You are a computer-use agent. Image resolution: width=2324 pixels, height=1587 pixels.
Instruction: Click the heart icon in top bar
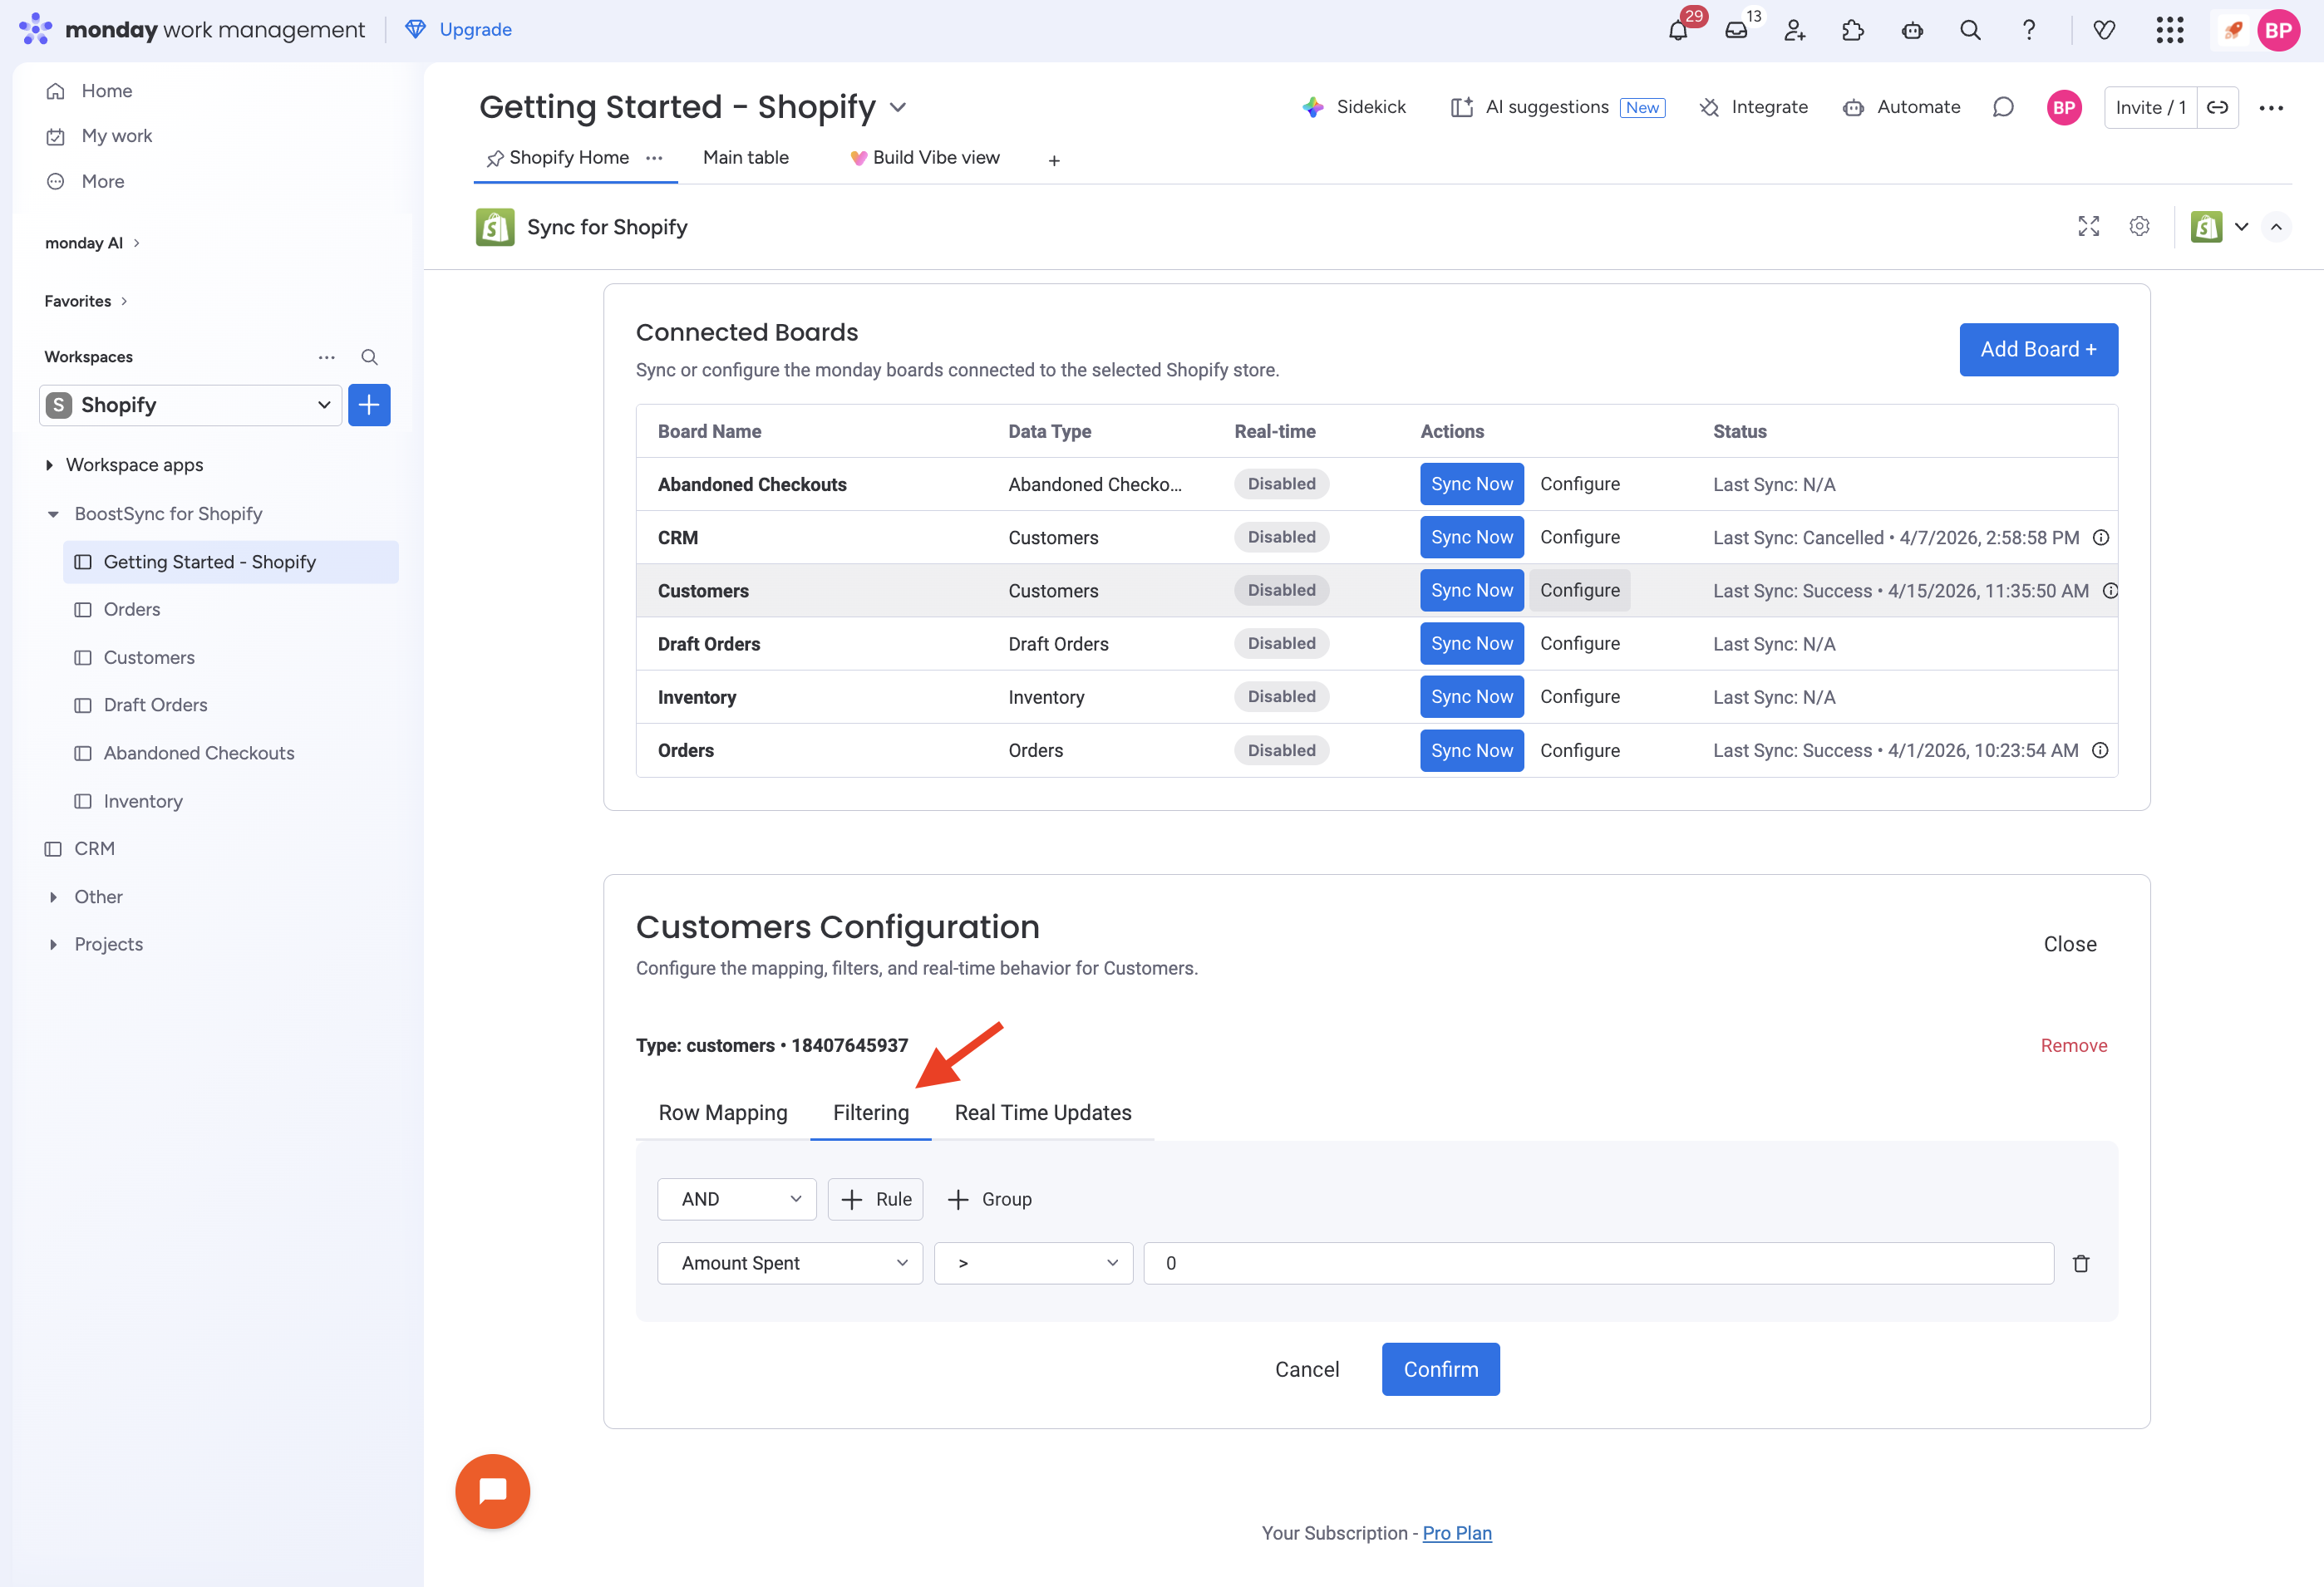2105,30
